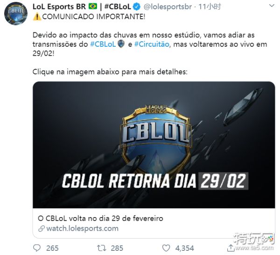Open the CBLOL RETORNA DIA 29/02 image
This screenshot has height=255, width=280.
click(x=154, y=145)
